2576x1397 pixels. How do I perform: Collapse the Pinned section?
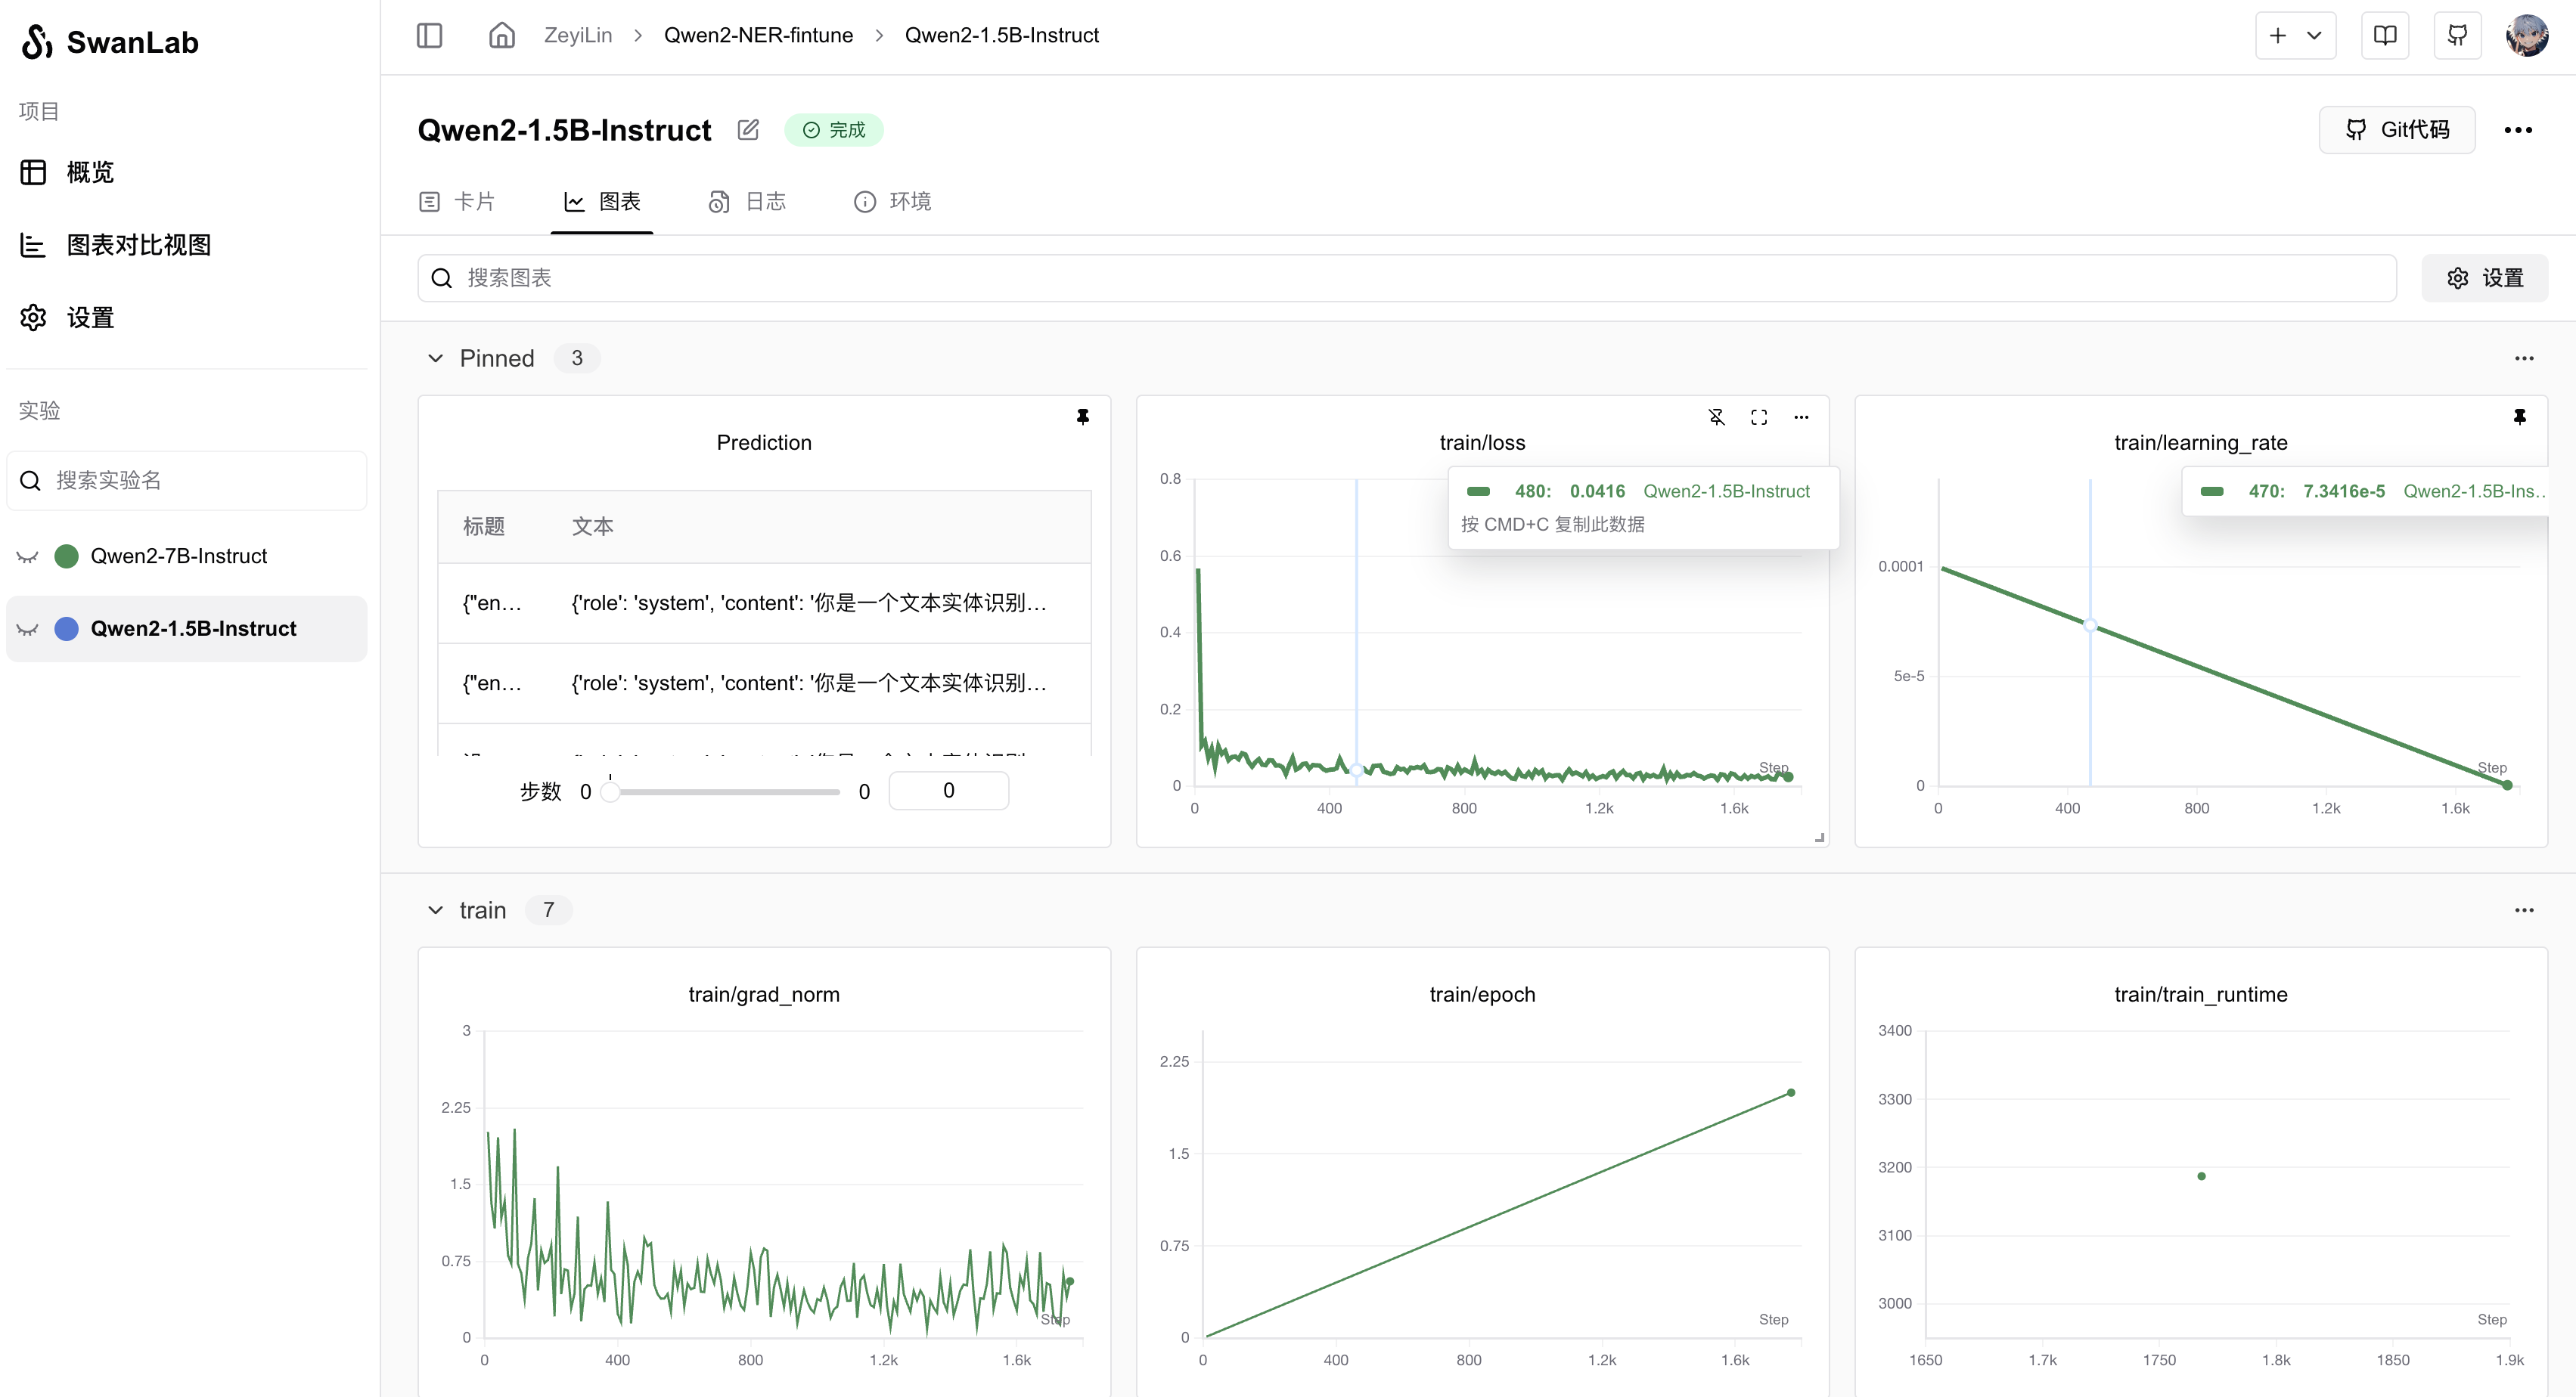pyautogui.click(x=435, y=358)
